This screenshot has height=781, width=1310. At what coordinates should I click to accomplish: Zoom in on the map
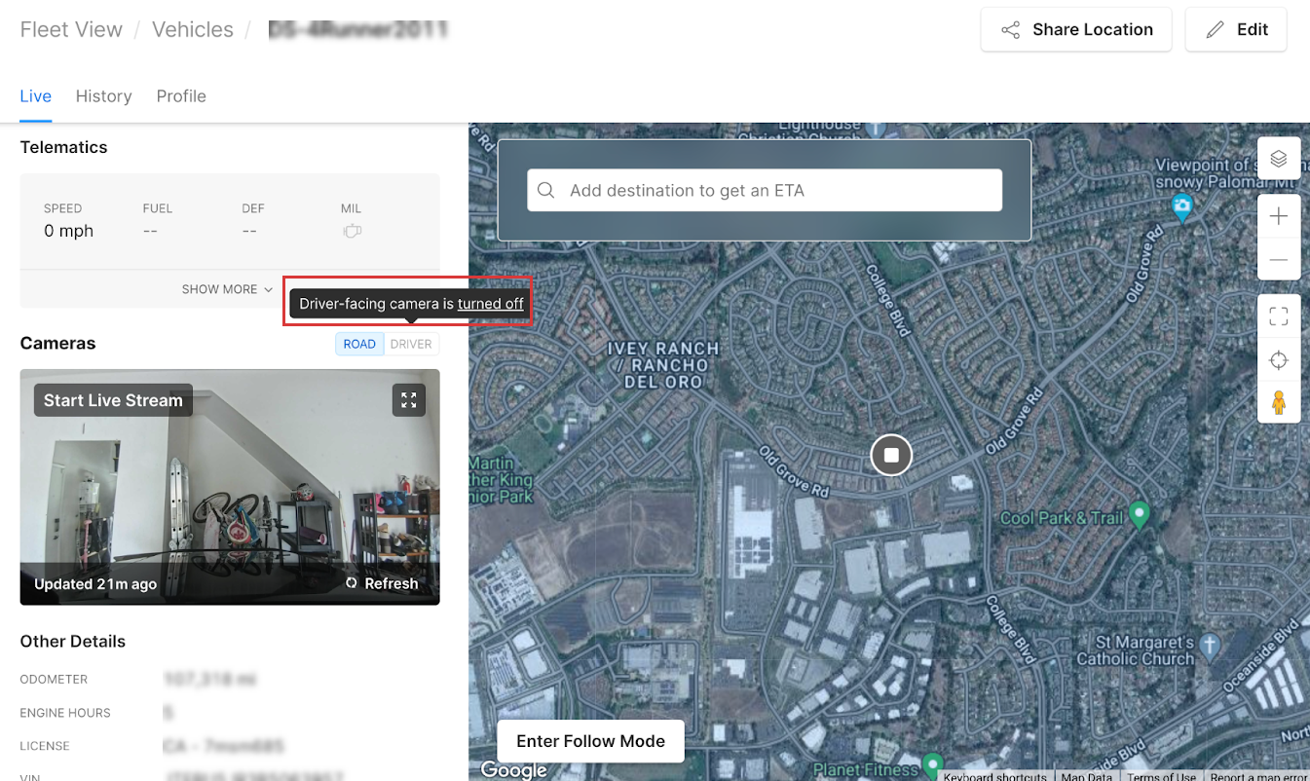click(1279, 216)
